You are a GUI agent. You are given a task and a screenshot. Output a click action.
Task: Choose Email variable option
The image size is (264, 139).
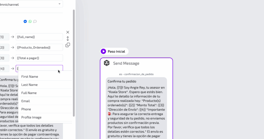point(26,101)
